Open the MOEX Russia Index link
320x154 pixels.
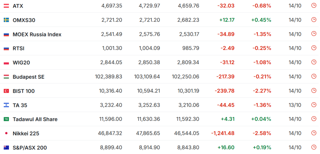[37, 34]
